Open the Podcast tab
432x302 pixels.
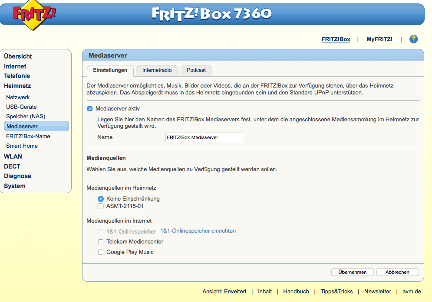click(196, 70)
